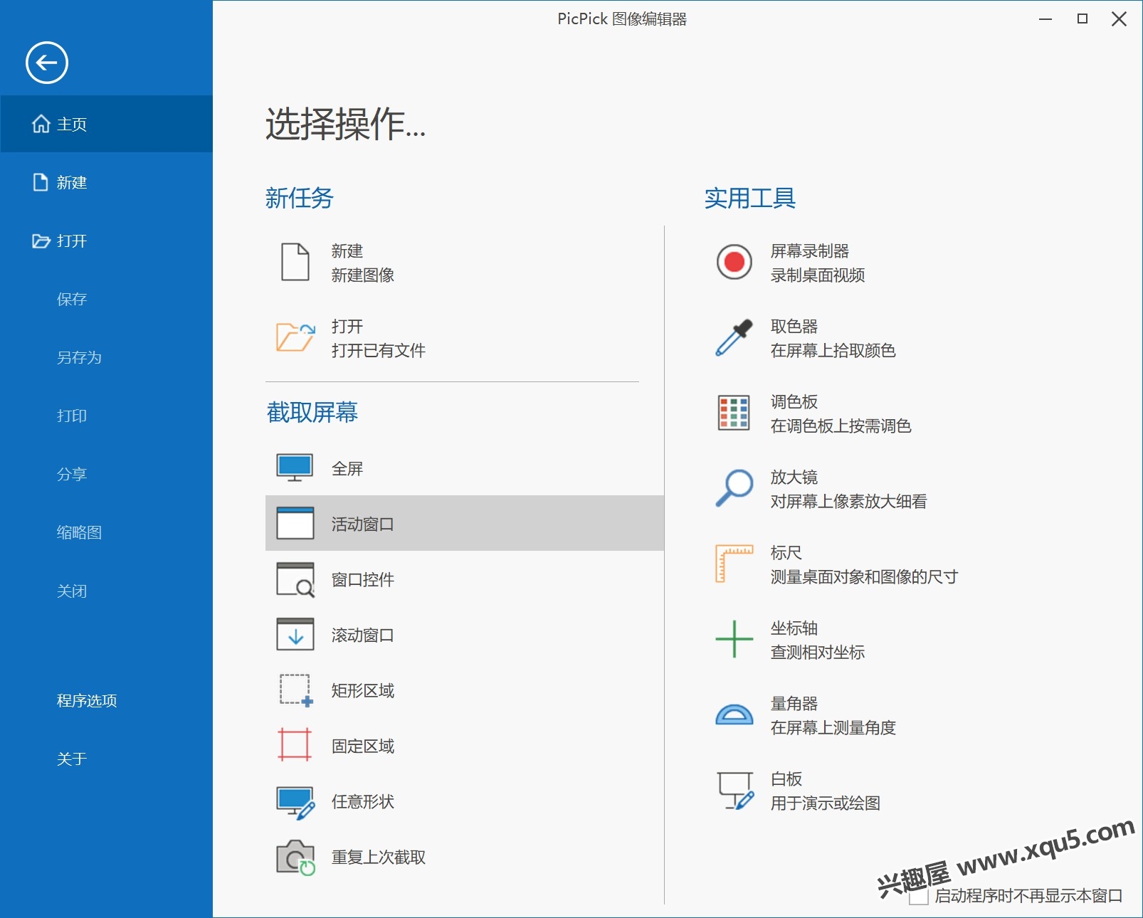Choose the 滚动窗口 capture option
Viewport: 1143px width, 918px height.
coord(465,635)
